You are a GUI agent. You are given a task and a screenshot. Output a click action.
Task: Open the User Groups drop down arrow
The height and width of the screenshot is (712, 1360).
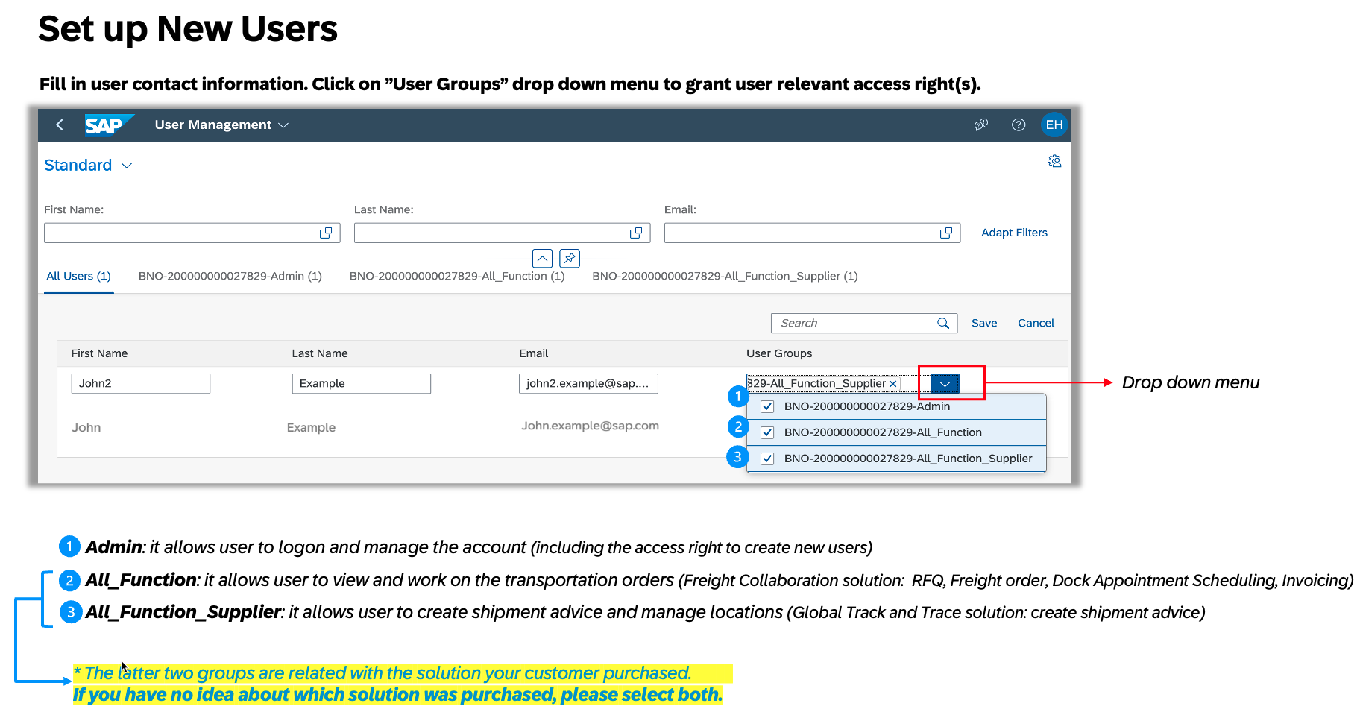click(x=945, y=383)
